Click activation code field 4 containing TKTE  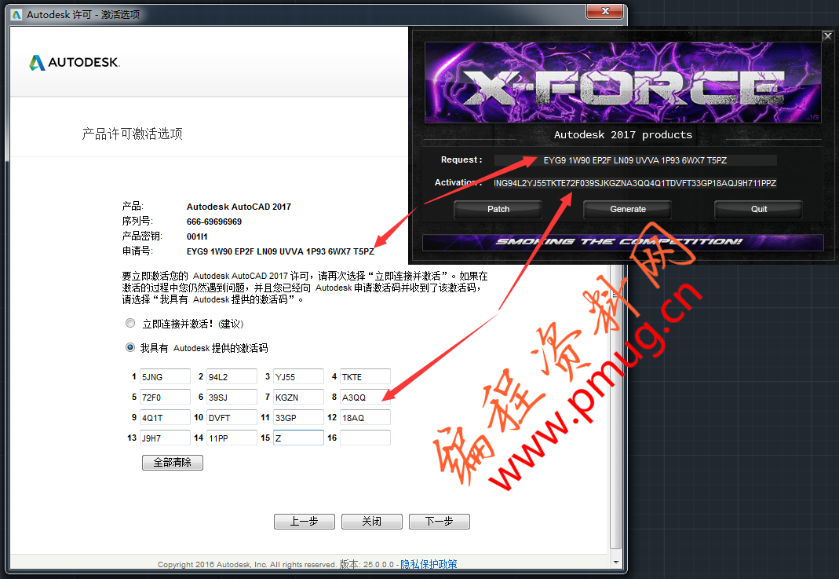365,376
